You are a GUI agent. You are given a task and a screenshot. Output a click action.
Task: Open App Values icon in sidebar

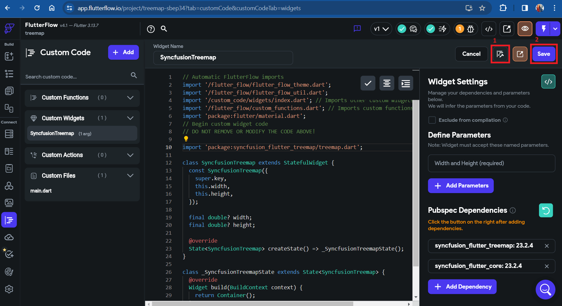(x=9, y=168)
